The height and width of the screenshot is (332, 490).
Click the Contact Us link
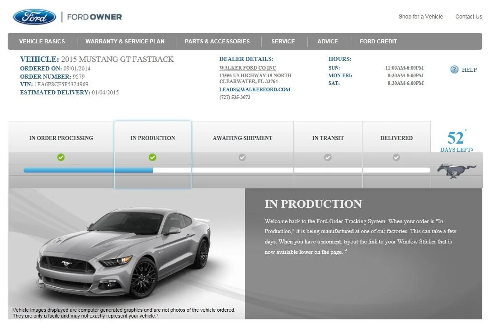[x=469, y=17]
